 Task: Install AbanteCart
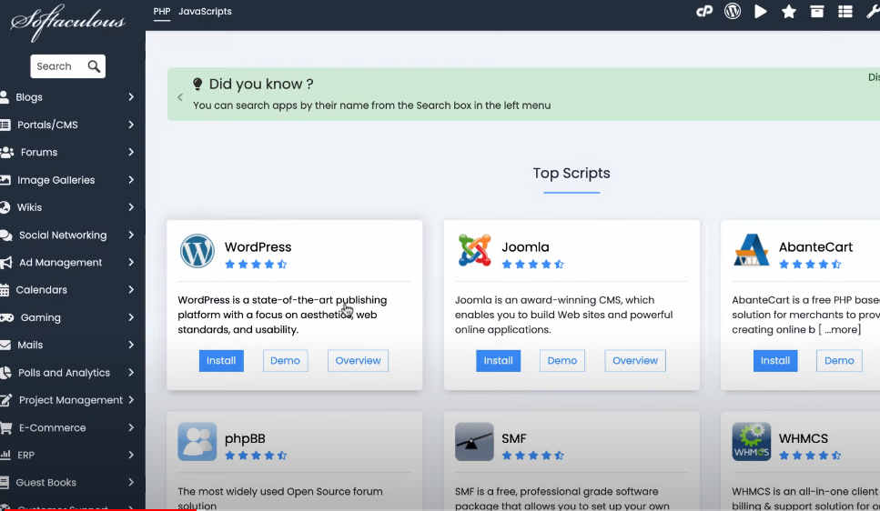pyautogui.click(x=775, y=361)
